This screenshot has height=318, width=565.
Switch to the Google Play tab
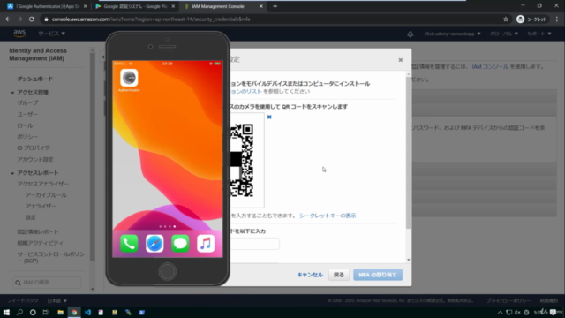pos(135,6)
